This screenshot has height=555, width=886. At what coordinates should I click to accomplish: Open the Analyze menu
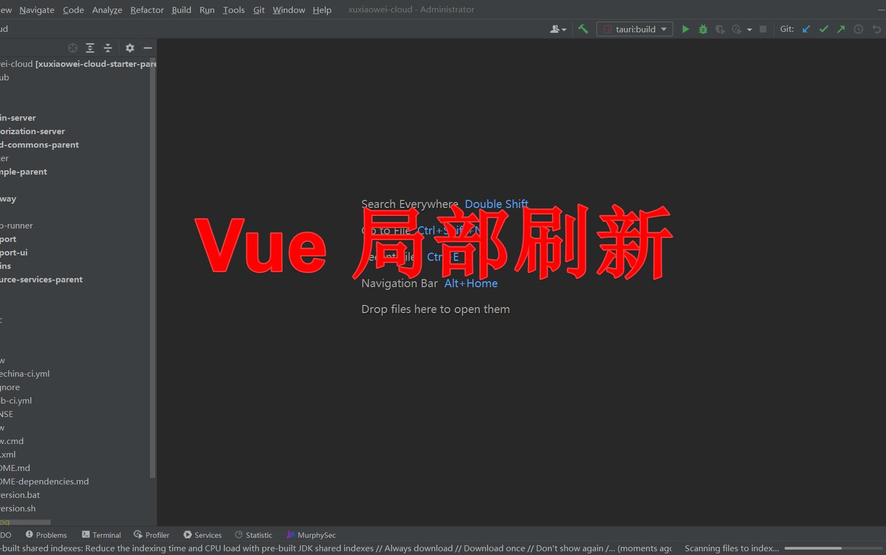click(107, 10)
